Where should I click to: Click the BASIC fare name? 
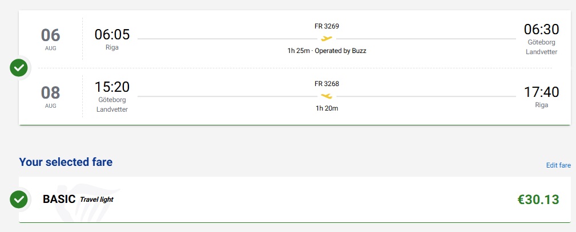[59, 200]
